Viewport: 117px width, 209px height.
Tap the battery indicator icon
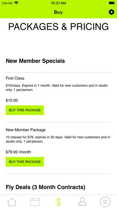pyautogui.click(x=112, y=3)
